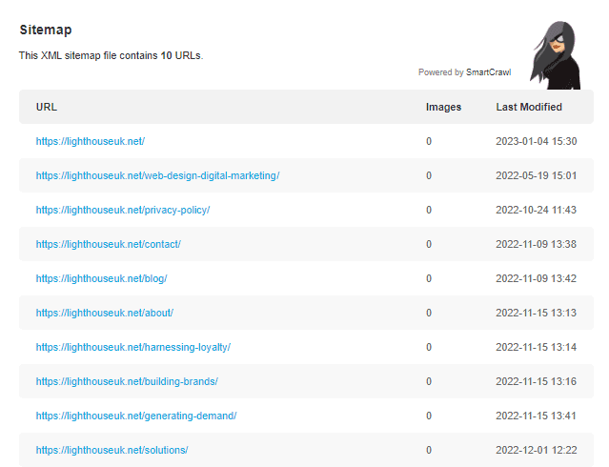Visit the privacy-policy page link
Image resolution: width=609 pixels, height=467 pixels.
click(x=123, y=211)
